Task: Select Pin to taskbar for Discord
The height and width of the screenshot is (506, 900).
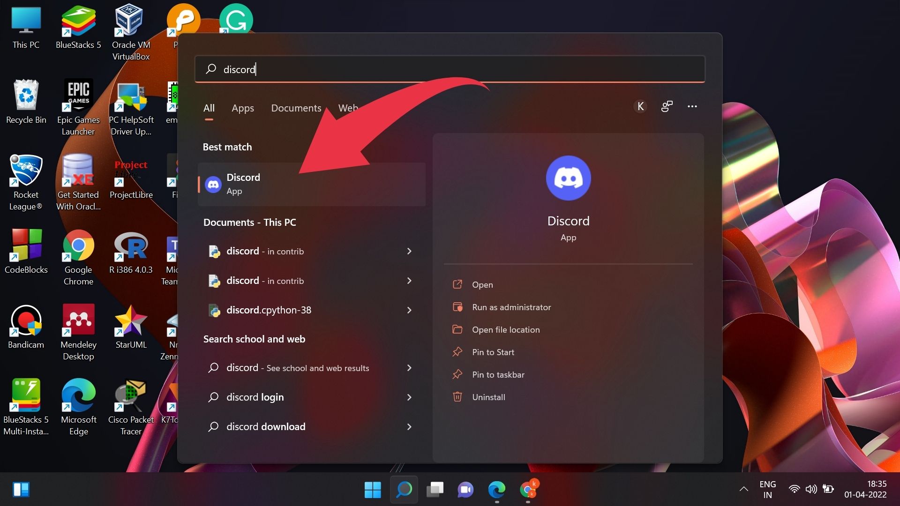Action: (x=499, y=374)
